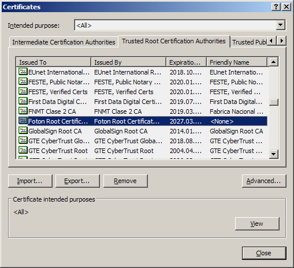Screen dimensions: 294x268
Task: Sort by the Issued By column header
Action: coord(128,62)
